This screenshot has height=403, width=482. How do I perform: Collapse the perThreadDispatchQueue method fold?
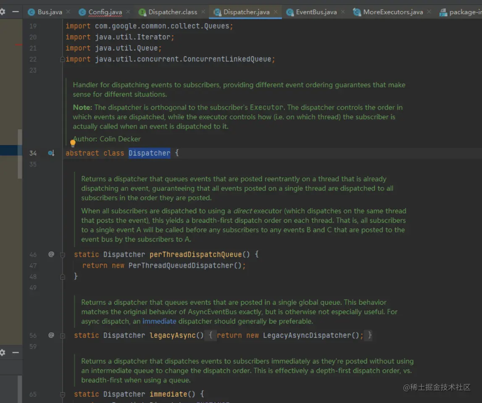coord(62,255)
